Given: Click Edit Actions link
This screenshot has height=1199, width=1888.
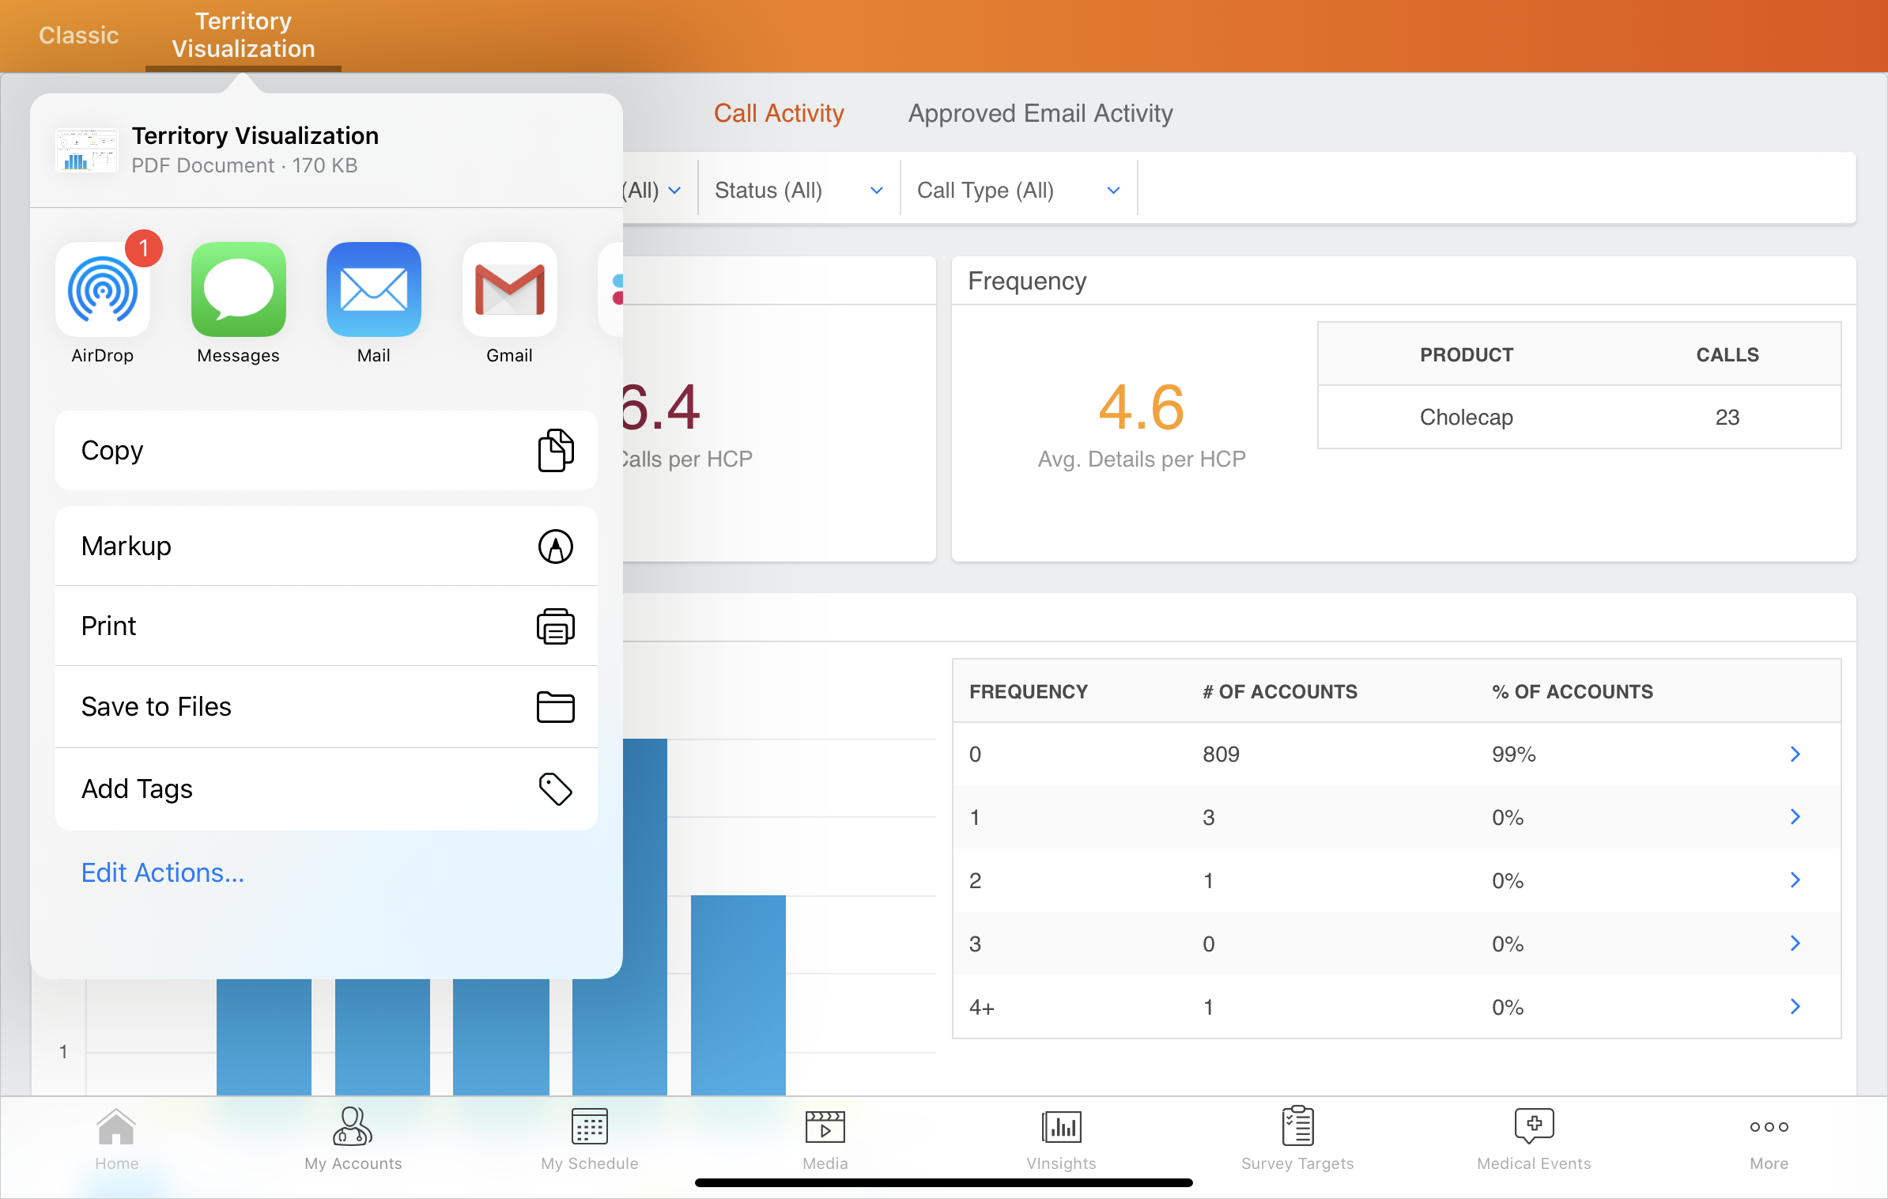Looking at the screenshot, I should [x=163, y=873].
